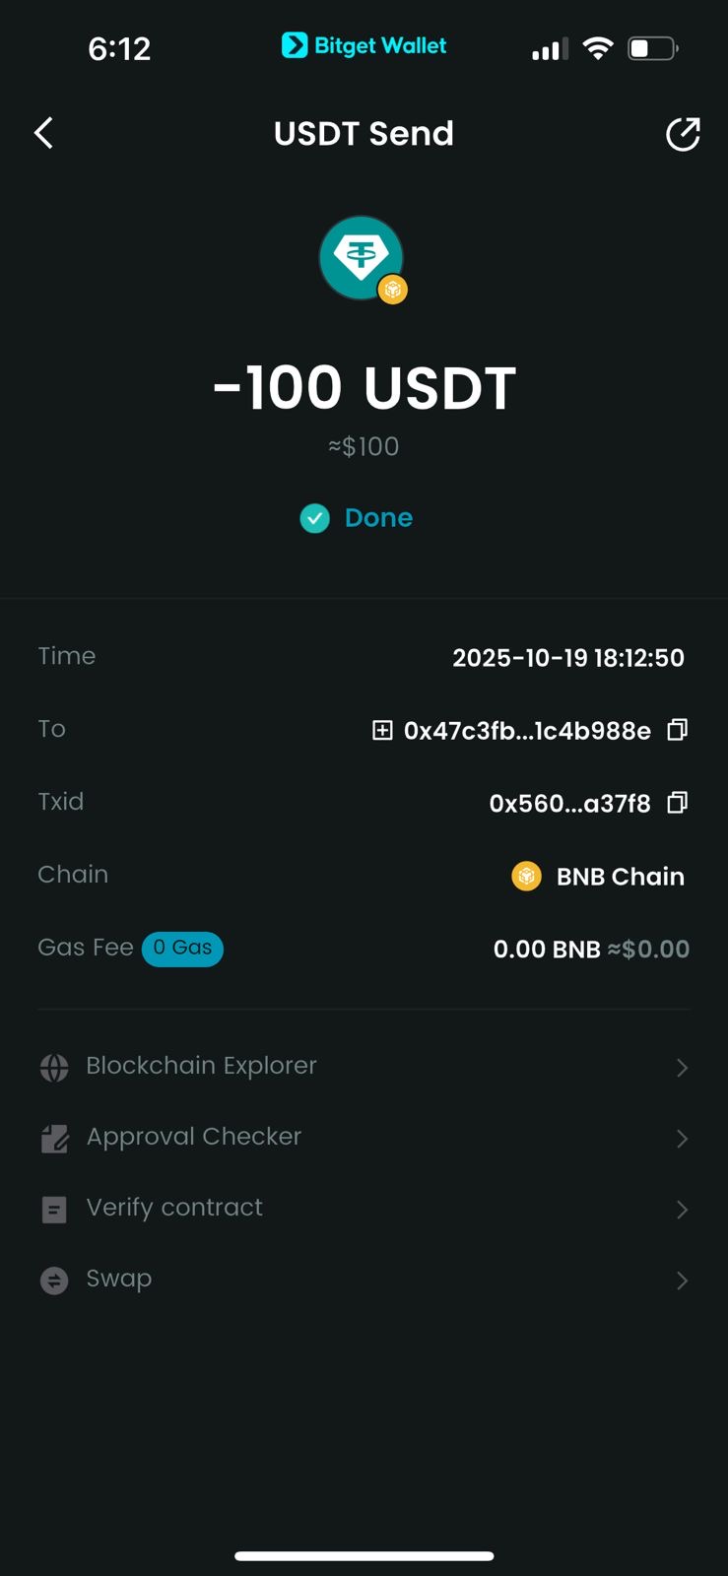This screenshot has width=728, height=1576.
Task: Tap the Verify contract document icon
Action: point(54,1210)
